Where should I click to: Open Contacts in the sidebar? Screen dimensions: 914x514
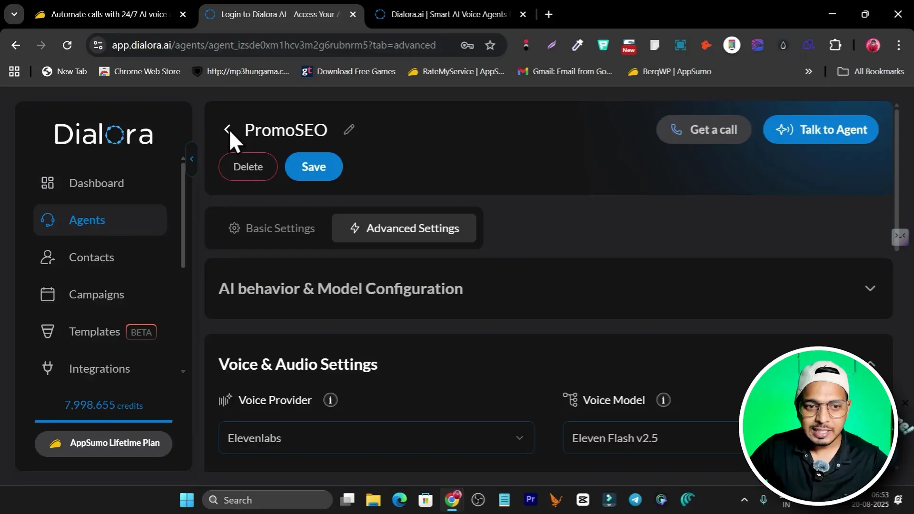tap(91, 257)
